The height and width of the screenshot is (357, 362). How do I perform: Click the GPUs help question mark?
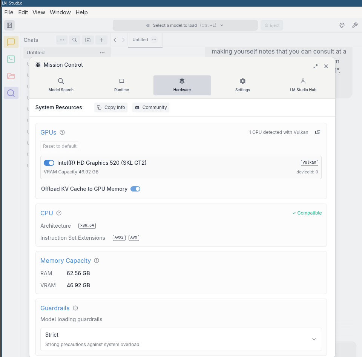[x=63, y=132]
